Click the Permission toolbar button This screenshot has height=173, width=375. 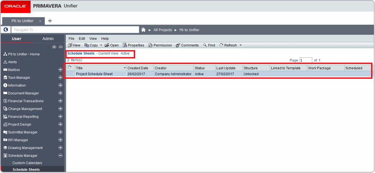pyautogui.click(x=160, y=45)
